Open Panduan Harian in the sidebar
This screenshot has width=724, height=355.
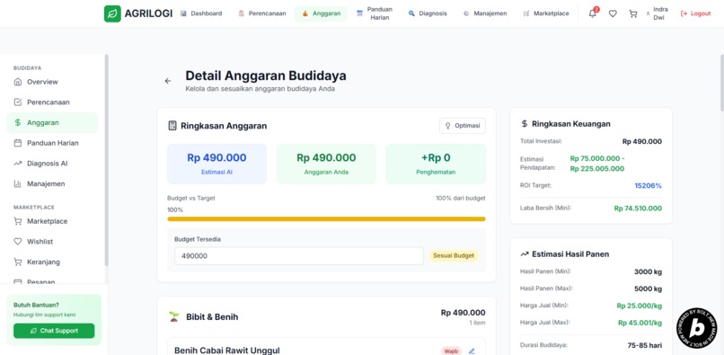52,143
